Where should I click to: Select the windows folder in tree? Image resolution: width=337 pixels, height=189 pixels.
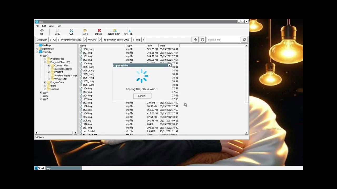[x=55, y=89]
